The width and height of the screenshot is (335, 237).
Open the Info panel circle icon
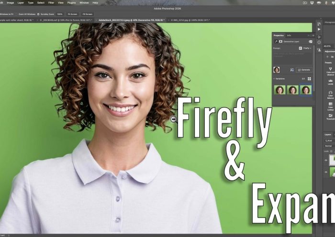click(x=319, y=42)
